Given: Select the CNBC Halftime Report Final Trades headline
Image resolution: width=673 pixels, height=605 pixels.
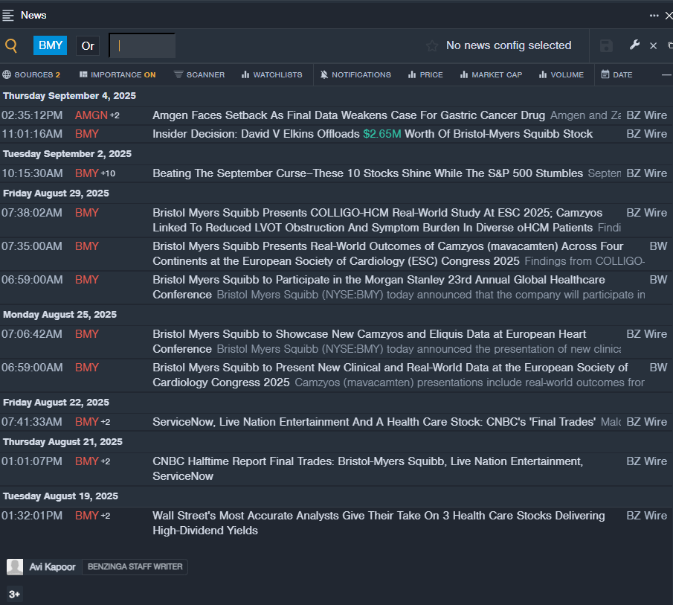Looking at the screenshot, I should [x=368, y=469].
